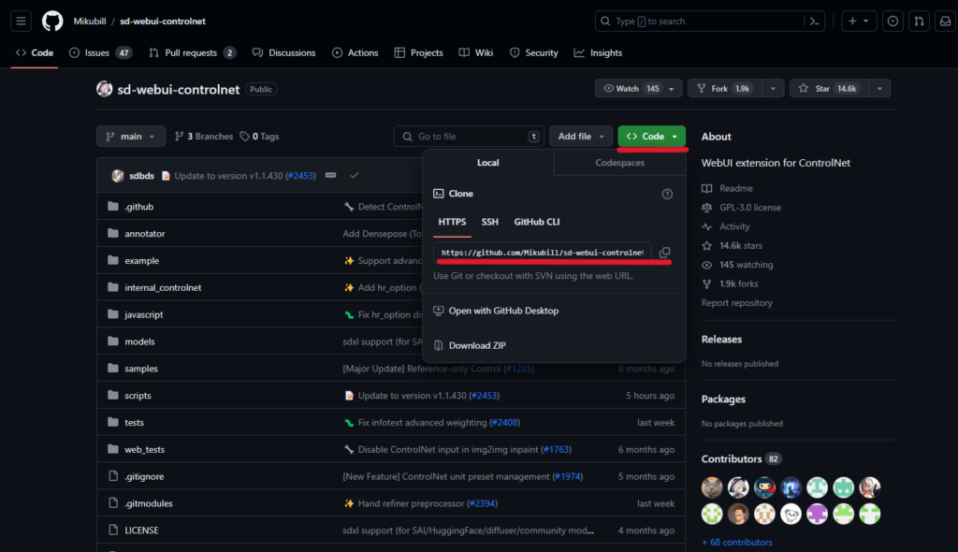Open the issues icon in top header
The image size is (958, 552).
point(893,21)
